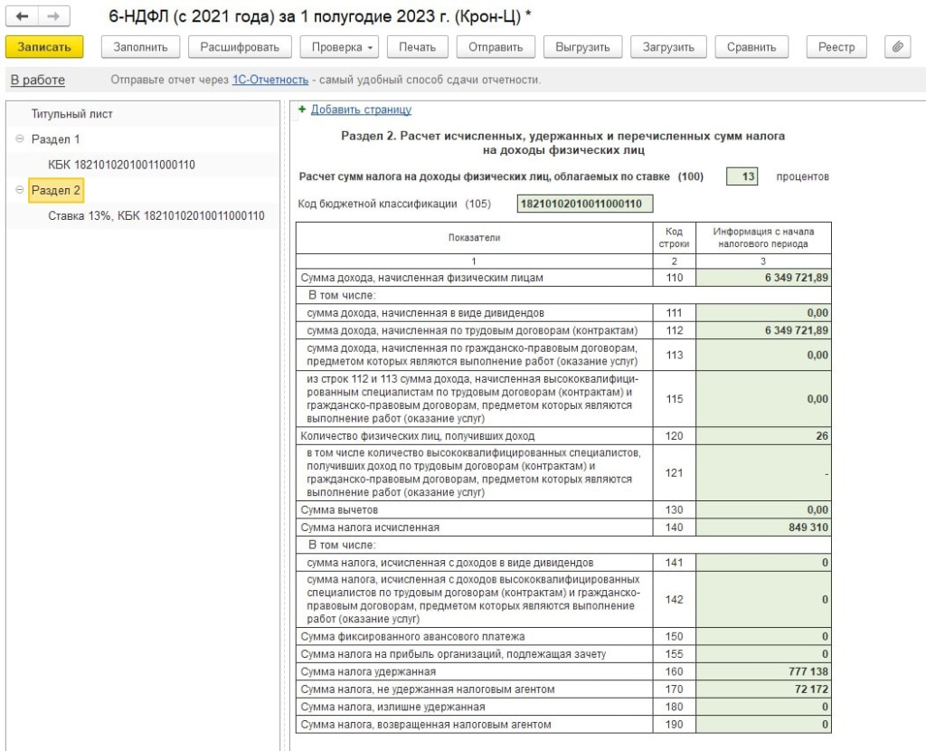Click the tax rate field showing 13
The height and width of the screenshot is (751, 926).
[x=742, y=176]
